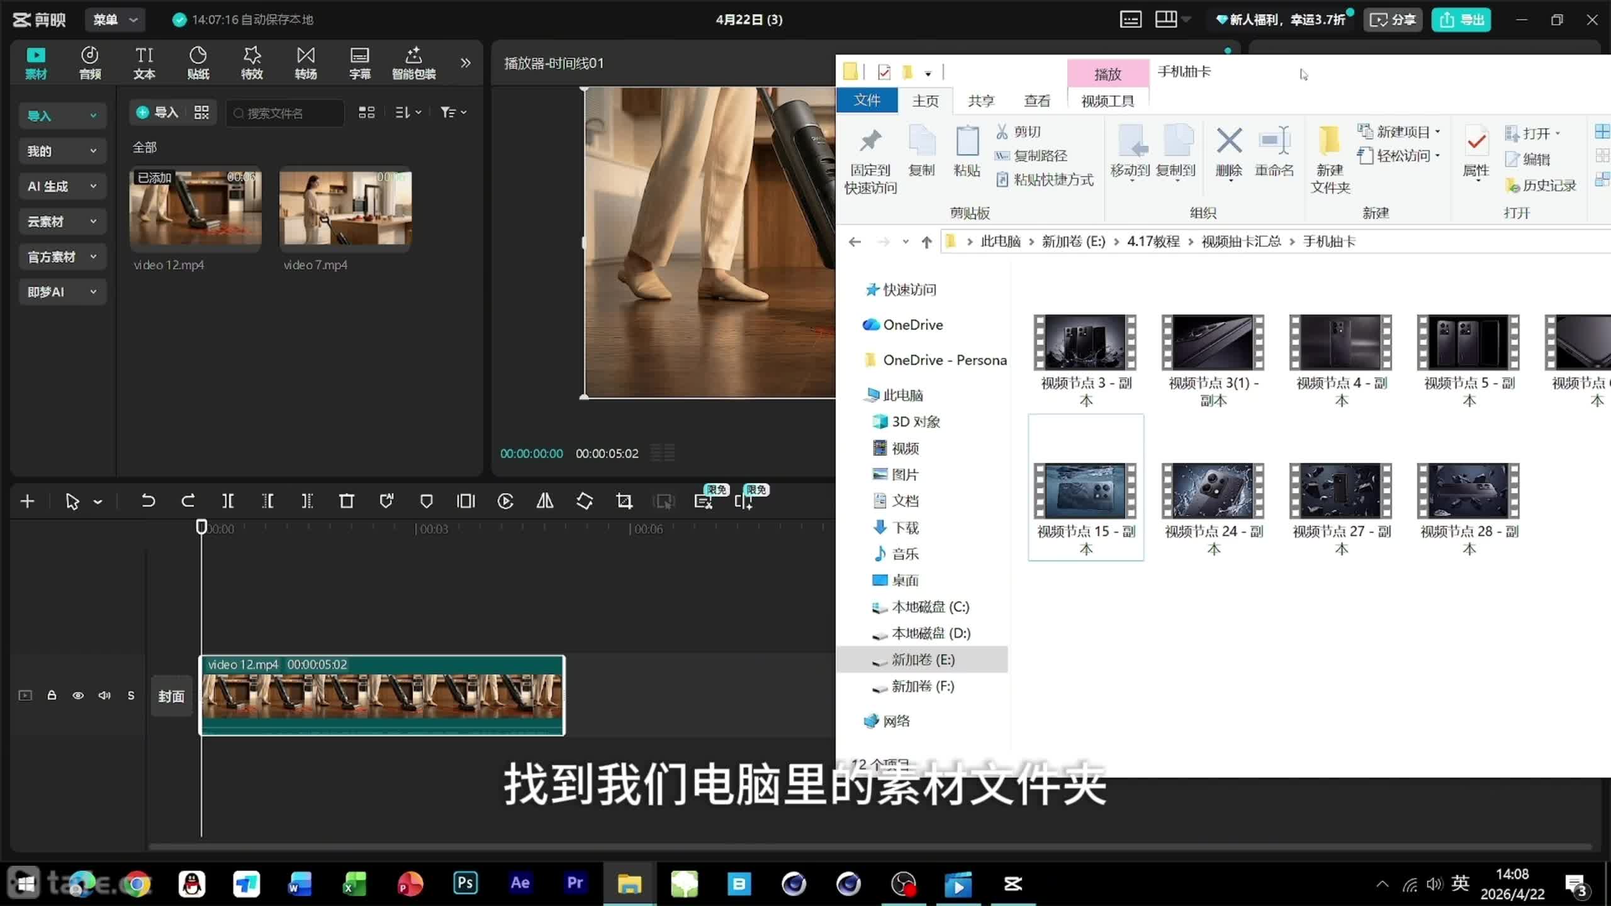This screenshot has height=906, width=1611.
Task: Open the media filter dropdown
Action: [453, 113]
